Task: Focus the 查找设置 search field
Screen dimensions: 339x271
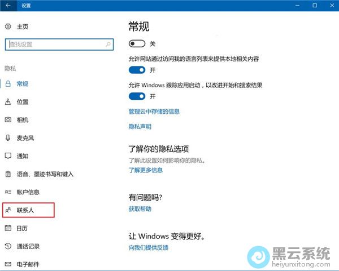Action: click(54, 44)
